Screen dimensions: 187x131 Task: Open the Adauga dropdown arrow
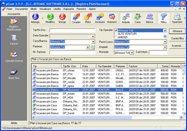42,18
